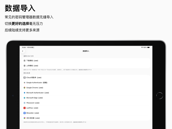The image size is (172, 129).
Task: Tap the battery status icon
Action: [x=148, y=47]
